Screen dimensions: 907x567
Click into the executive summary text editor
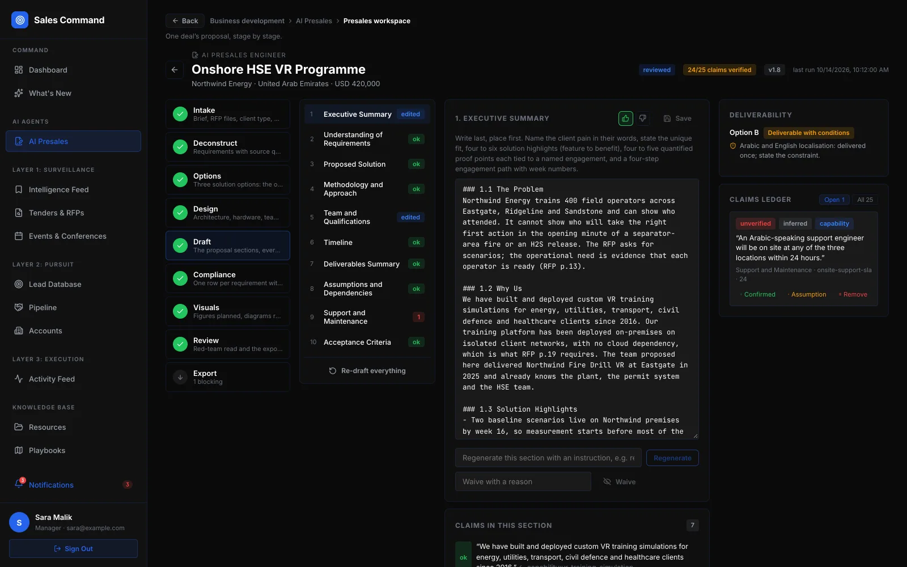pos(577,309)
